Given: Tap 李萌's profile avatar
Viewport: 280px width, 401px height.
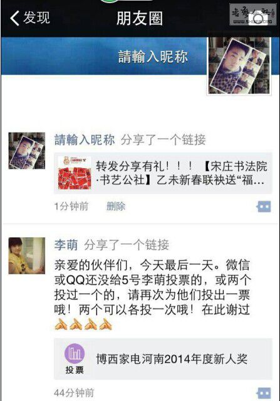Looking at the screenshot, I should pyautogui.click(x=27, y=256).
